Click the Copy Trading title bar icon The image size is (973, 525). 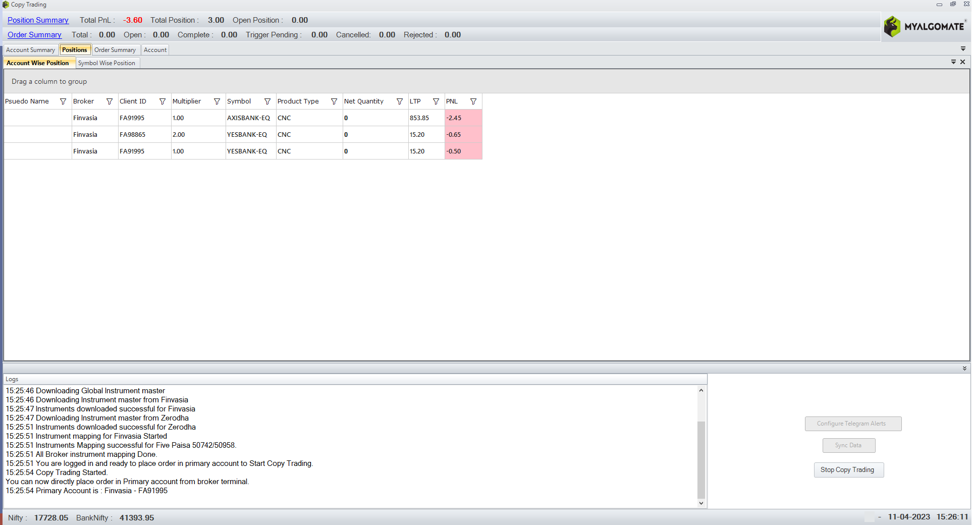click(x=5, y=5)
